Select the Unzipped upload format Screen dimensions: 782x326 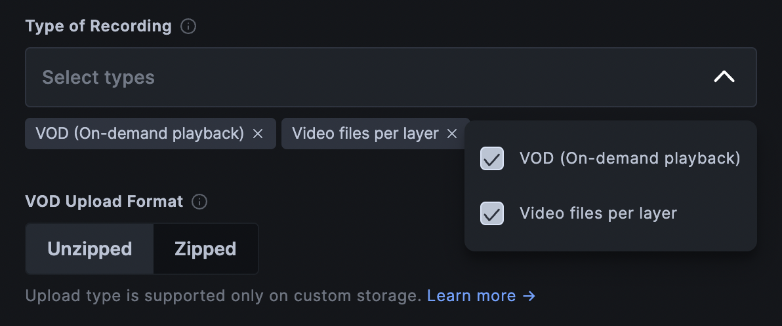pyautogui.click(x=90, y=249)
